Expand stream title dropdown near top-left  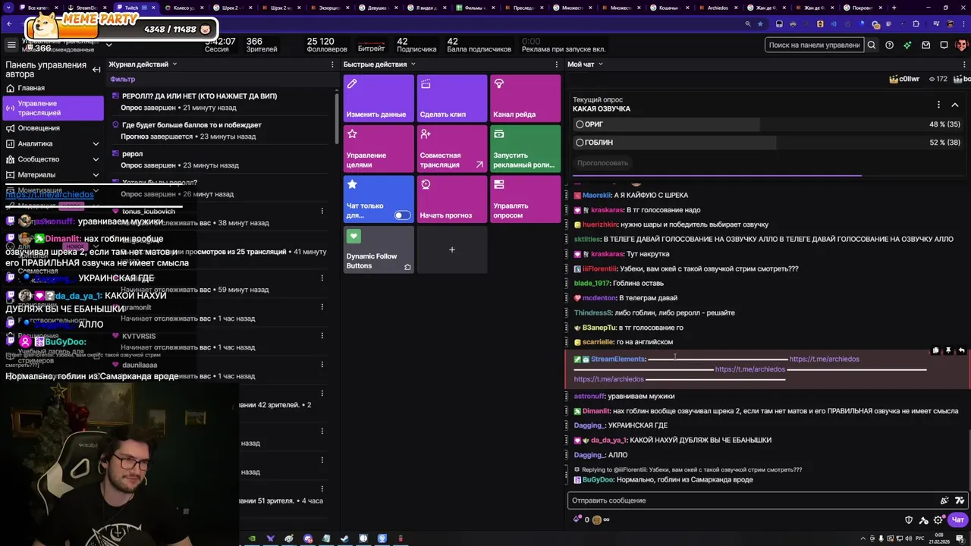click(108, 45)
